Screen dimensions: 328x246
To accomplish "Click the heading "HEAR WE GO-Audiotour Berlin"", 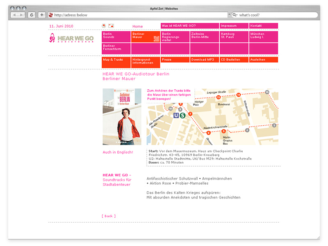I will (x=136, y=74).
